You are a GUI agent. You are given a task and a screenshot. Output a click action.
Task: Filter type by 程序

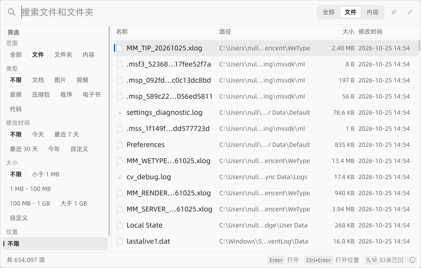point(66,95)
